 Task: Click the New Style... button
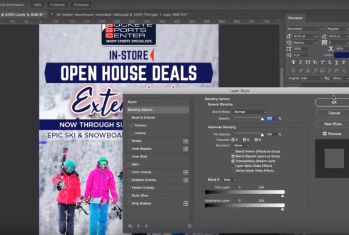click(x=334, y=124)
